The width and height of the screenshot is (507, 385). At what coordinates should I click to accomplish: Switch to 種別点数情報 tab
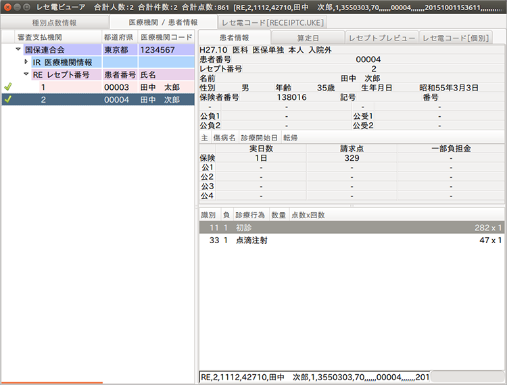(x=54, y=22)
